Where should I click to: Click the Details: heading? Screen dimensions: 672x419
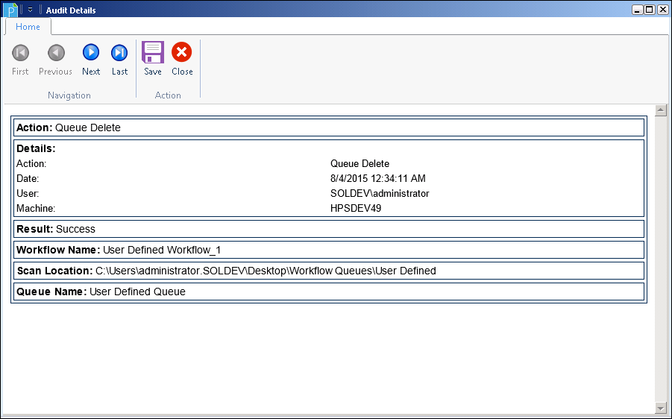pos(36,148)
